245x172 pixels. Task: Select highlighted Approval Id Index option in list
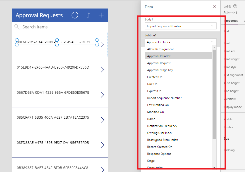point(178,56)
